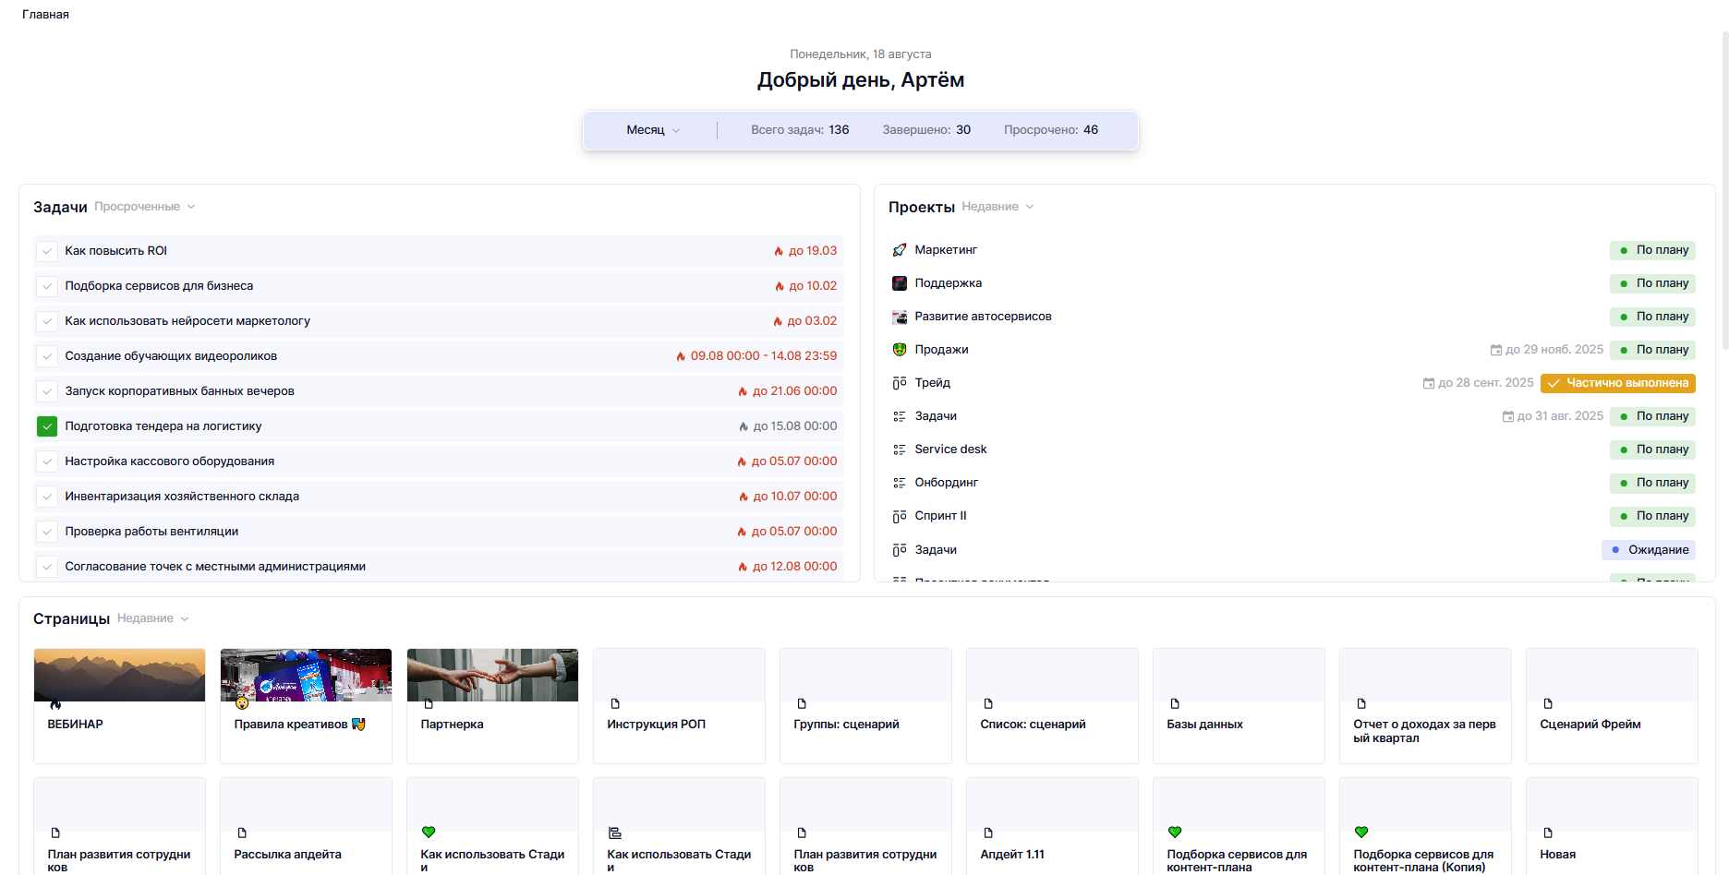Viewport: 1729px width, 875px height.
Task: Click the Спринт II board icon
Action: click(900, 516)
